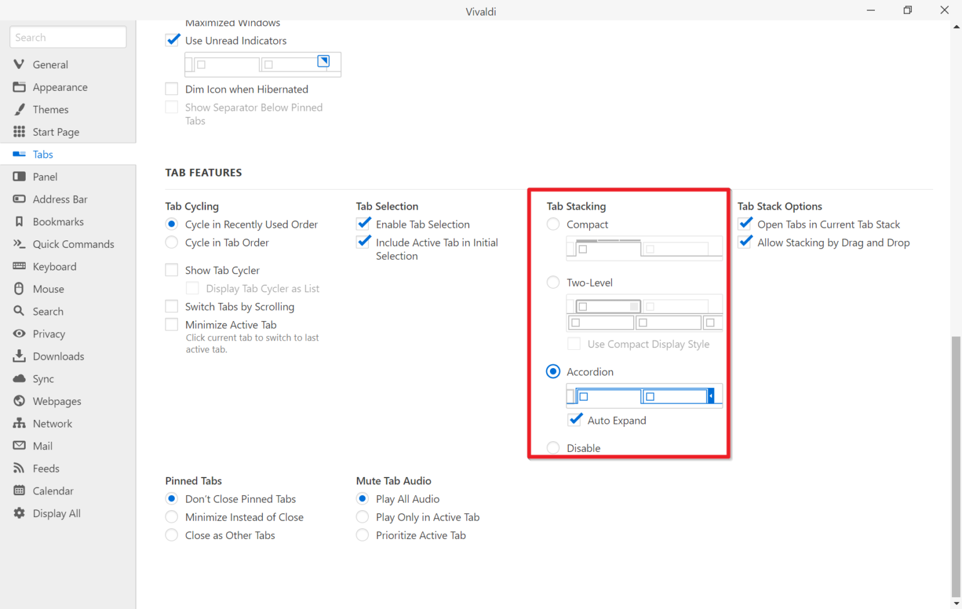Choose Cycle in Tab Order

click(x=172, y=242)
